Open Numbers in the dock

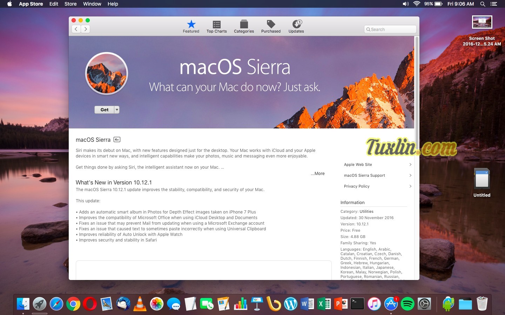point(241,304)
